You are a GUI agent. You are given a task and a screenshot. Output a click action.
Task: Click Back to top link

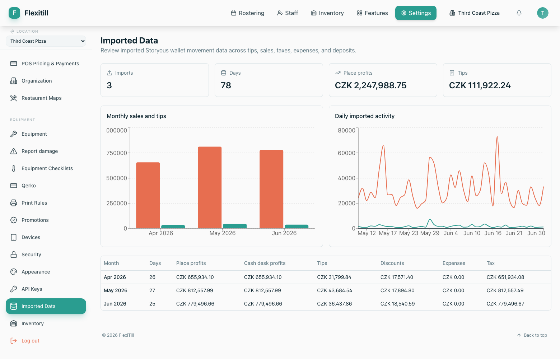(532, 335)
